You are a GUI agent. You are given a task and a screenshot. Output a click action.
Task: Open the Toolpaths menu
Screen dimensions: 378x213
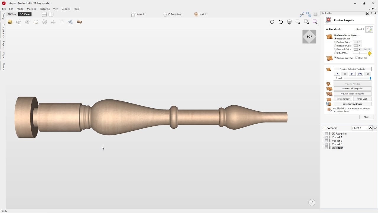pos(45,9)
